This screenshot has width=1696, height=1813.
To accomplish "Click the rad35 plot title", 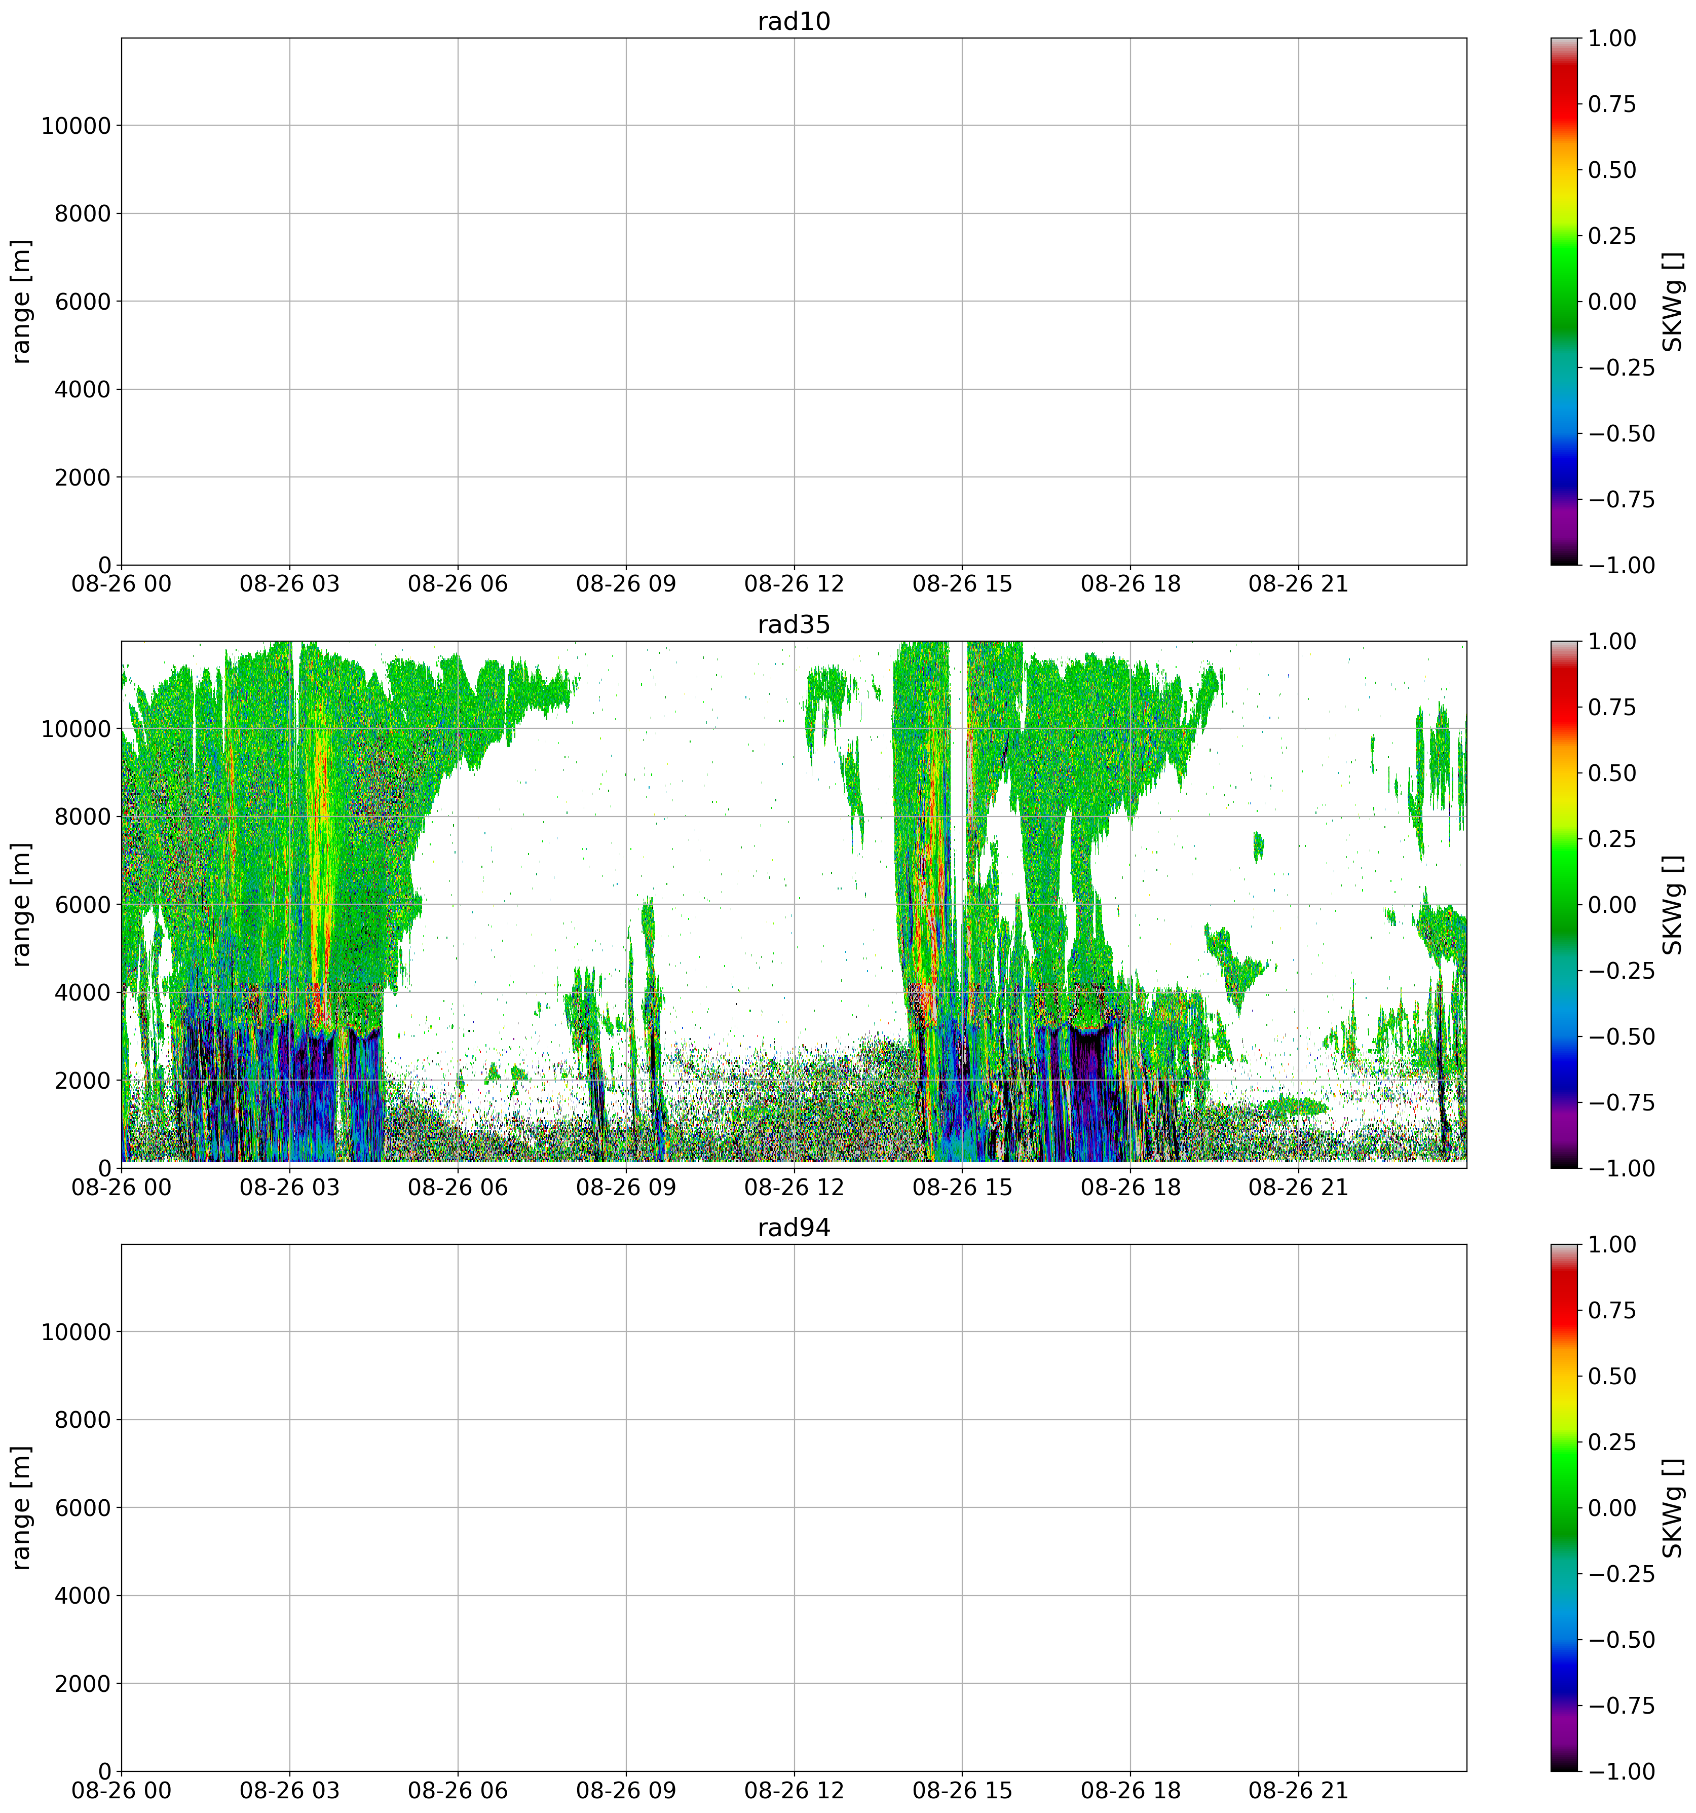I will point(794,625).
